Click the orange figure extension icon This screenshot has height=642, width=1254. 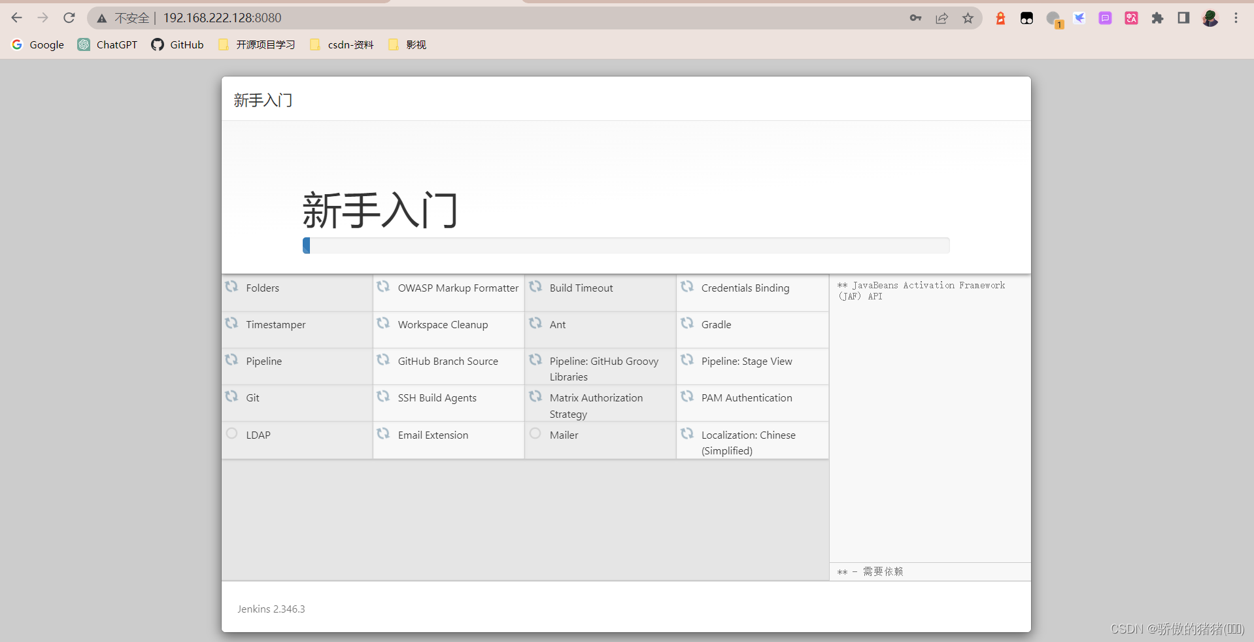pyautogui.click(x=1000, y=18)
